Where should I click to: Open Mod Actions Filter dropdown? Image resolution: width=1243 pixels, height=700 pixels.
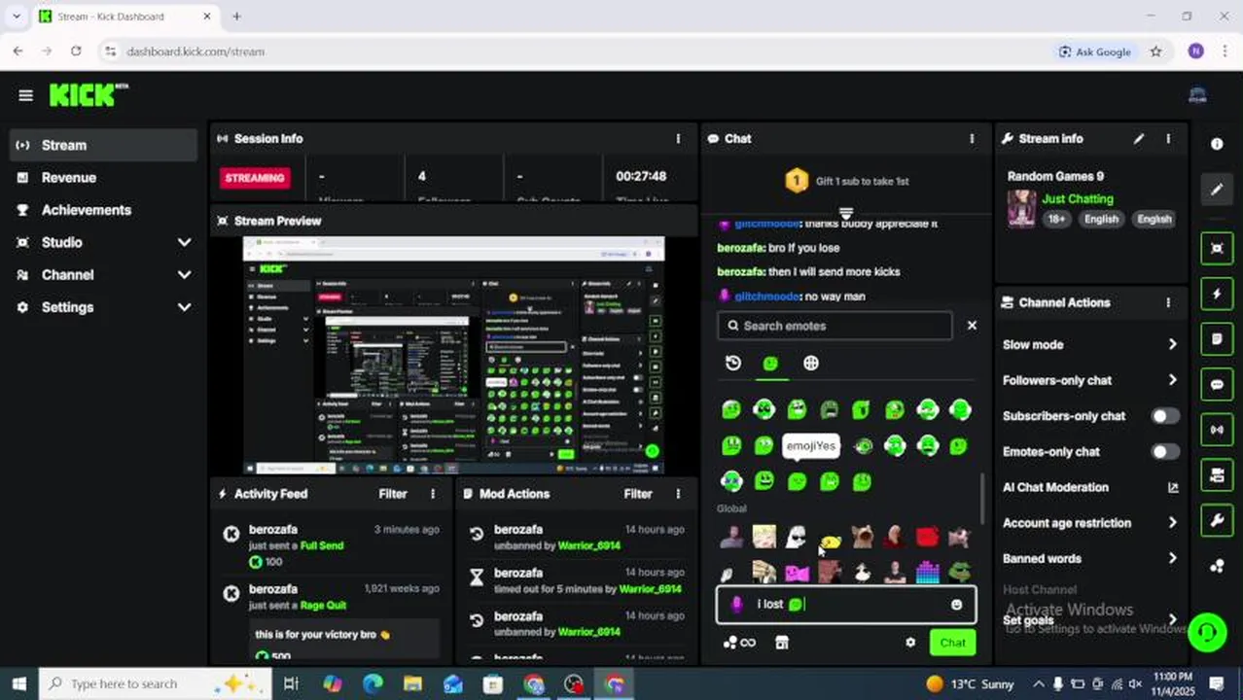coord(638,494)
